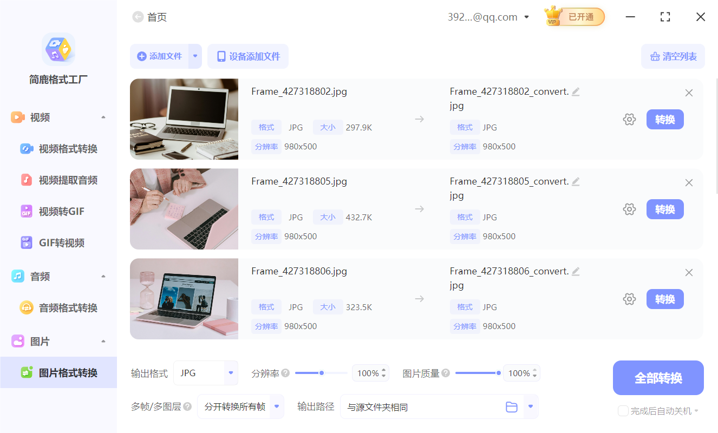Select 图片格式转换 in the sidebar

(x=58, y=372)
